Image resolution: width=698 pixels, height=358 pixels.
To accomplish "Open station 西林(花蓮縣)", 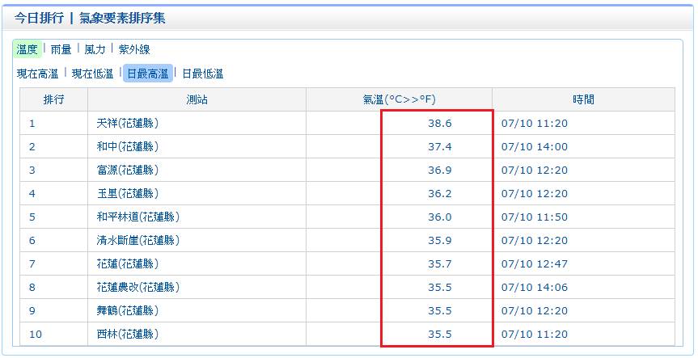I will (x=127, y=334).
